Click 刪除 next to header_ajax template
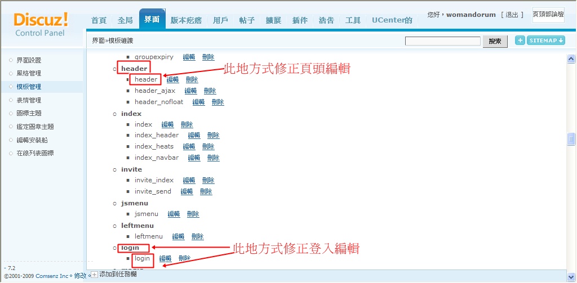Screen dimensions: 577x283 tap(210, 91)
